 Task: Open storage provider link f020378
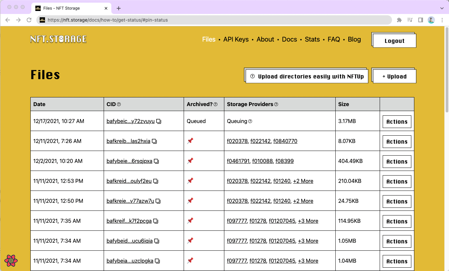pyautogui.click(x=237, y=141)
